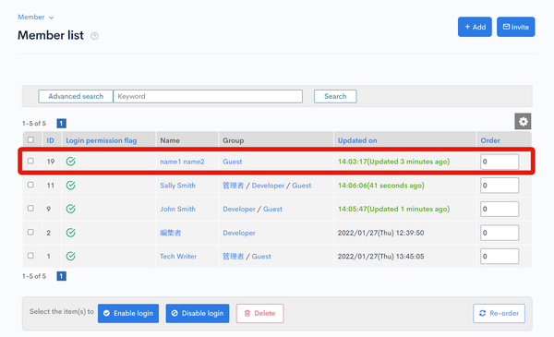This screenshot has height=337, width=554.
Task: Open Advanced search
Action: point(76,96)
